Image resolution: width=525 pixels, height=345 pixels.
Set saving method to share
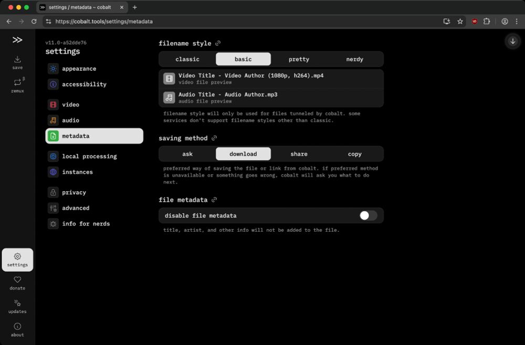299,154
